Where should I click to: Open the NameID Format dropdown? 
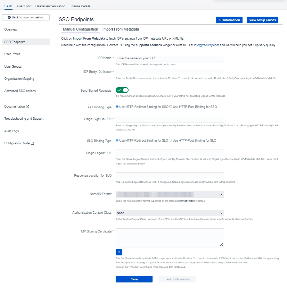[x=170, y=194]
